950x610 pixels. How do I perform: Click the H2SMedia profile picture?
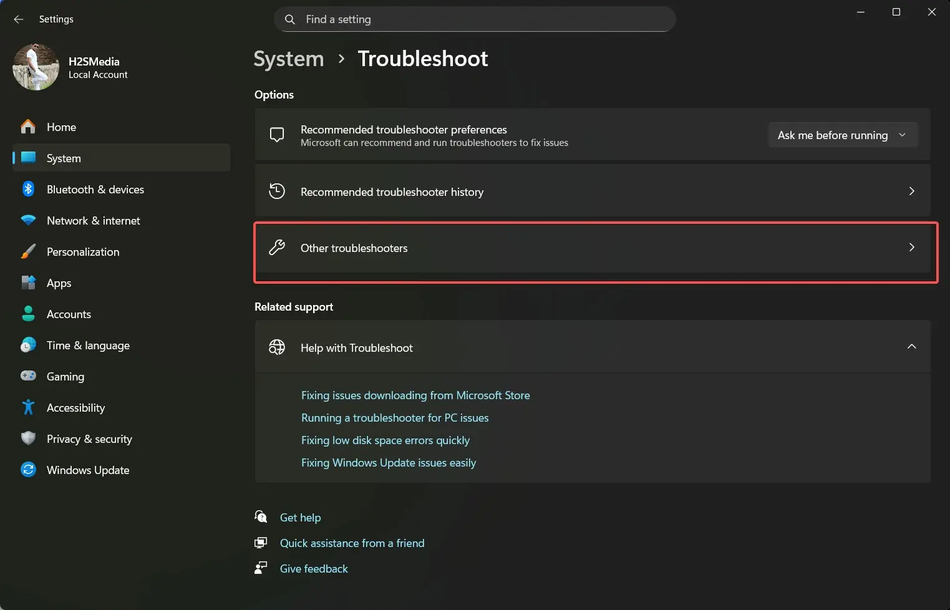click(x=36, y=67)
